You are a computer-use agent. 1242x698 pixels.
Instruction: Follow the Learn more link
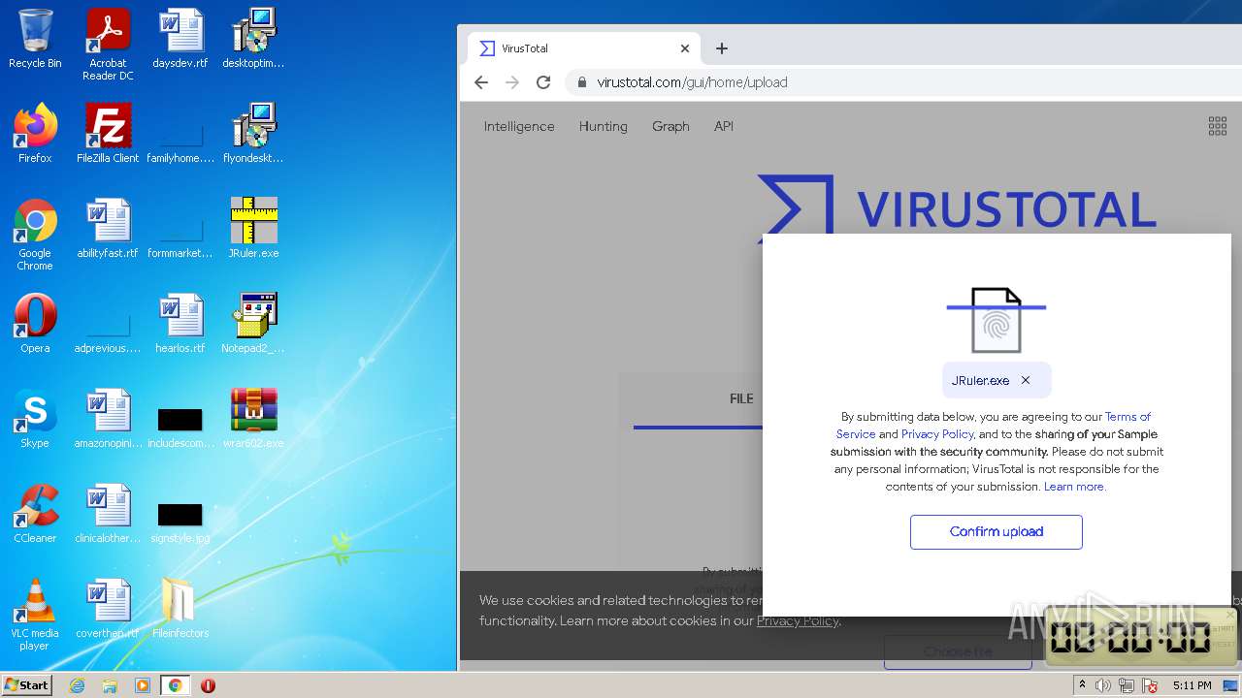click(x=1074, y=487)
